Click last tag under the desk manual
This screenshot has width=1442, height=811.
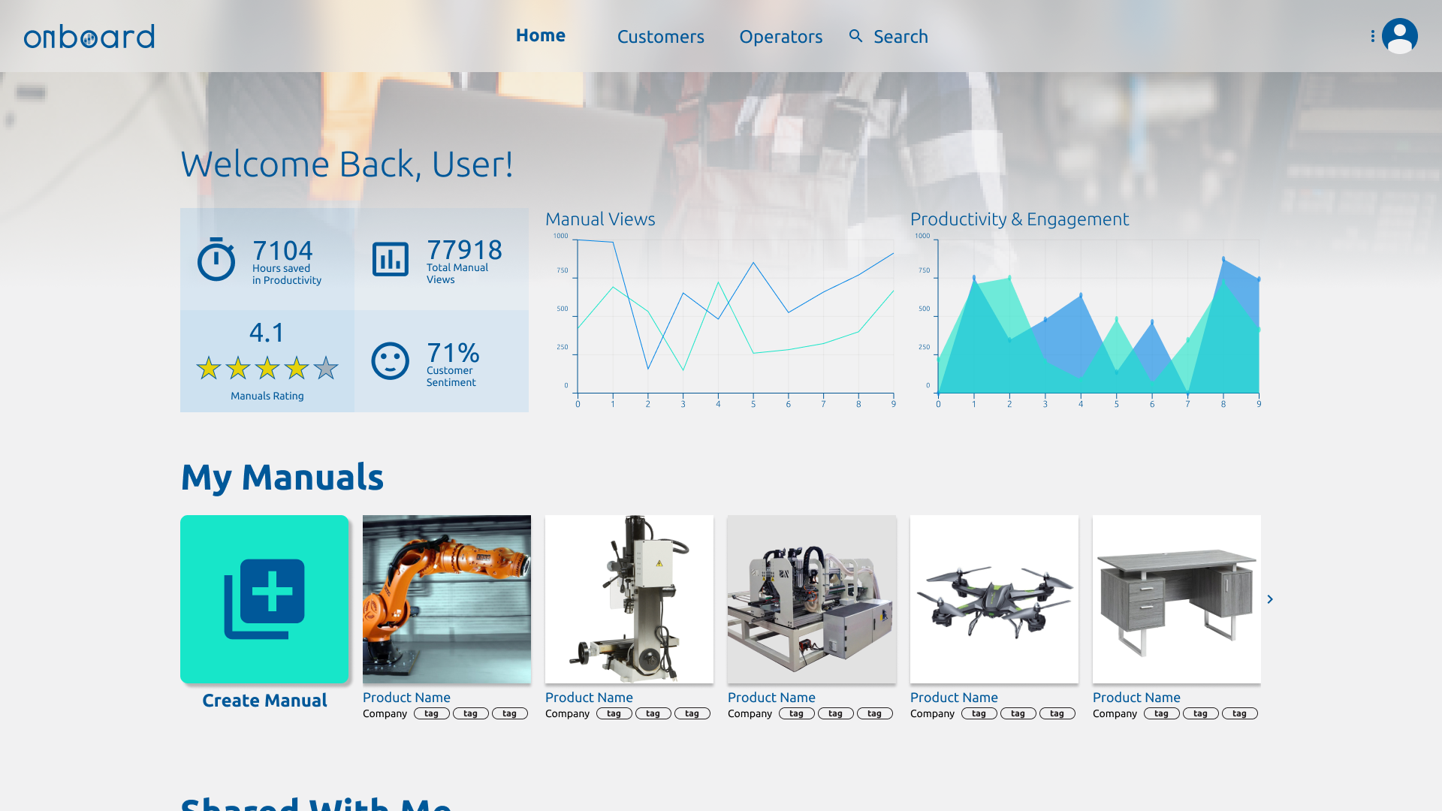(x=1239, y=714)
